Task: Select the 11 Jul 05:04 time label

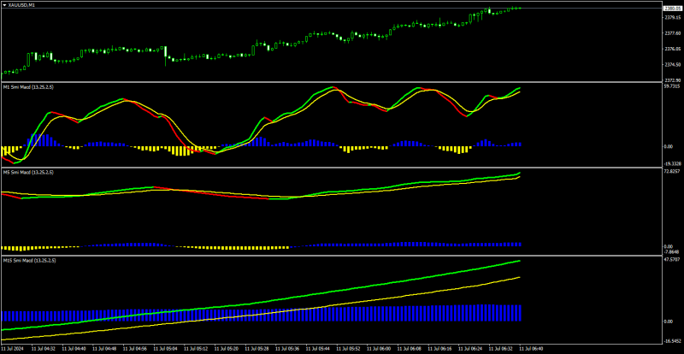Action: pyautogui.click(x=167, y=349)
